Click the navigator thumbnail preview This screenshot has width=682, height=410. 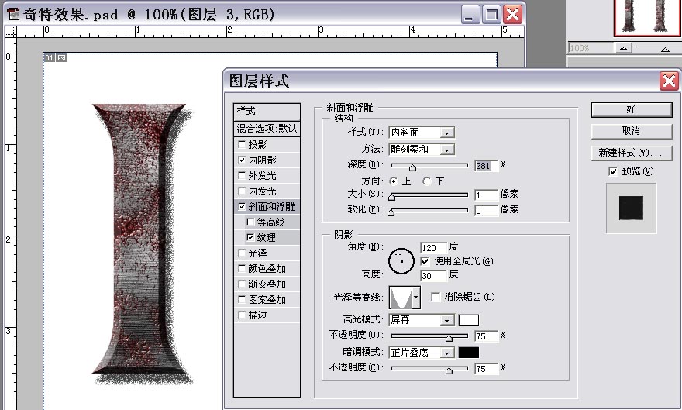(x=648, y=17)
